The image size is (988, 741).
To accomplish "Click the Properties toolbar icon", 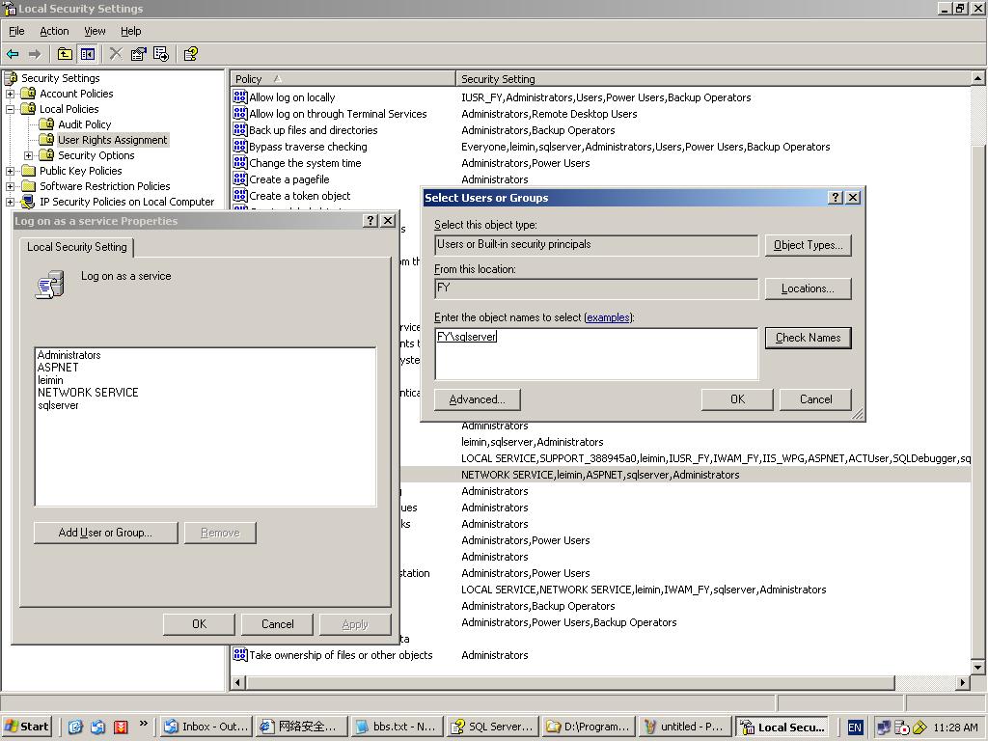I will click(138, 54).
